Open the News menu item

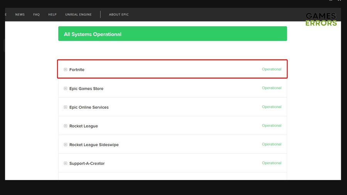[20, 14]
